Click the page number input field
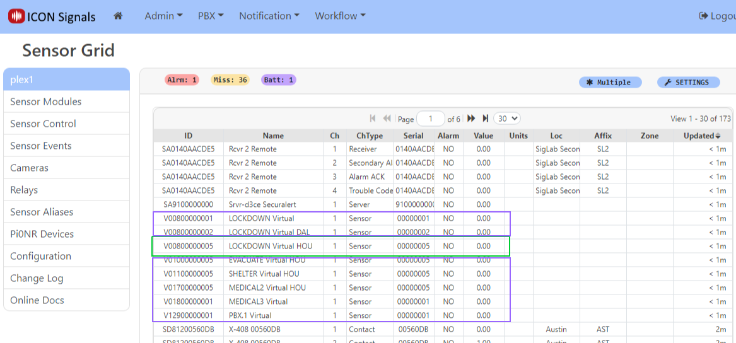The height and width of the screenshot is (343, 736). click(431, 119)
